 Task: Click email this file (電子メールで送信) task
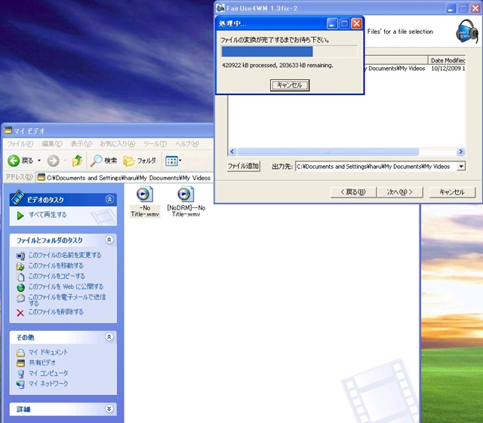[x=67, y=299]
